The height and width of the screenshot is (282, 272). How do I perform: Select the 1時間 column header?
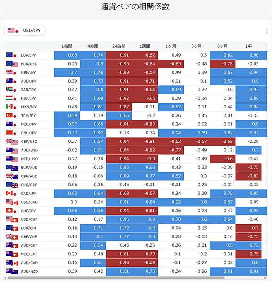(x=67, y=46)
